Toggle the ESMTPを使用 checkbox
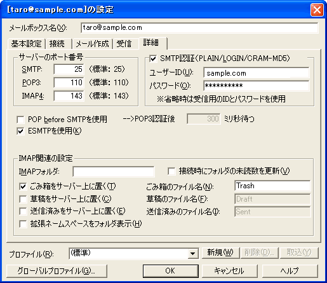This screenshot has width=327, height=283. point(20,131)
